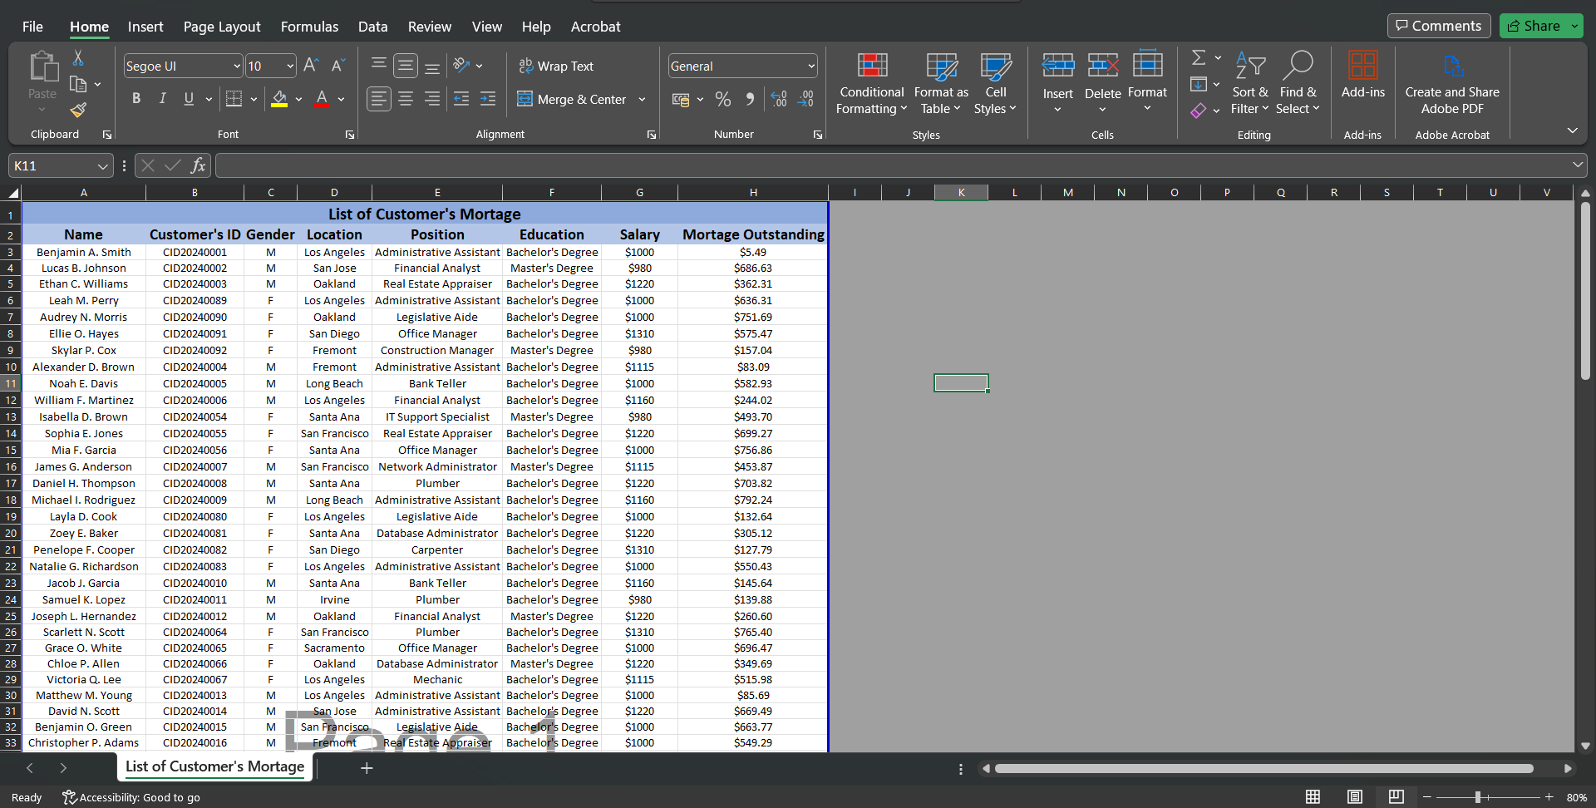Screen dimensions: 1596x808
Task: Switch to Page Layout view in status bar
Action: (x=1355, y=797)
